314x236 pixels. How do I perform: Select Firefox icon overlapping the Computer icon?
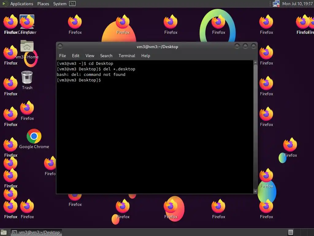click(27, 22)
